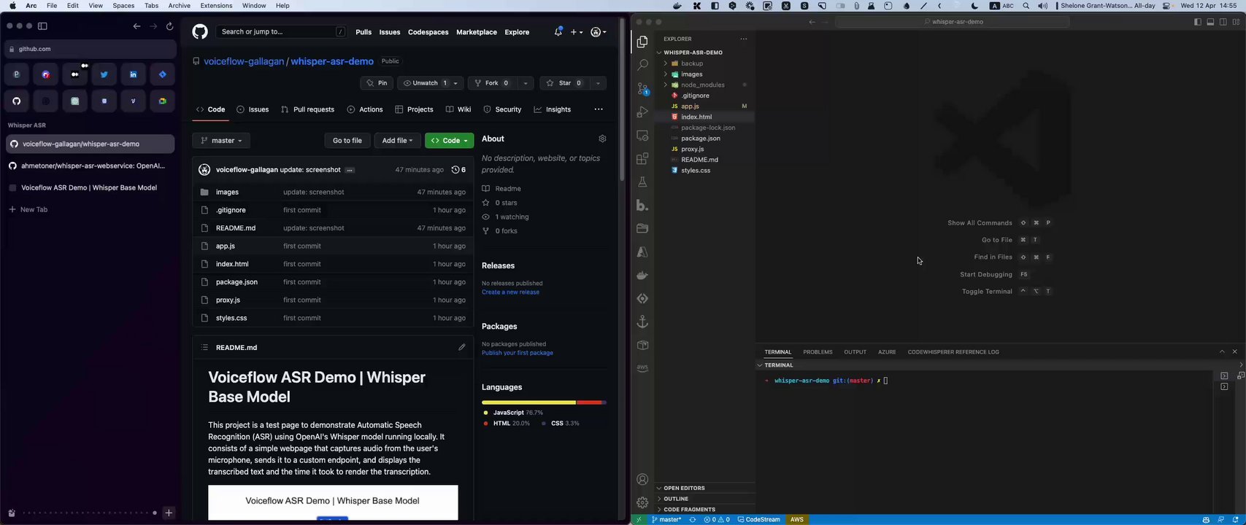Switch to the Issues repository tab
This screenshot has width=1246, height=525.
(x=253, y=109)
